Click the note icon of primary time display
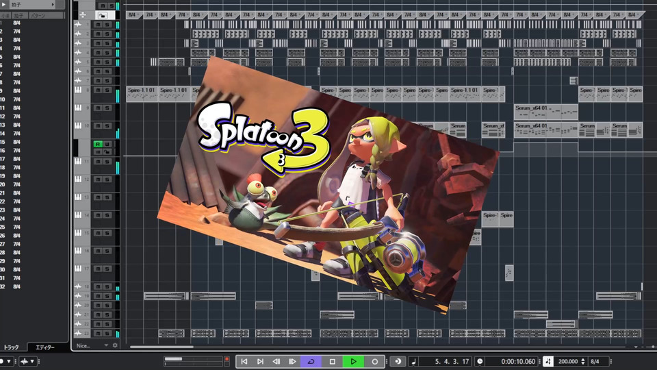Screen dimensions: 657x370 pyautogui.click(x=414, y=361)
